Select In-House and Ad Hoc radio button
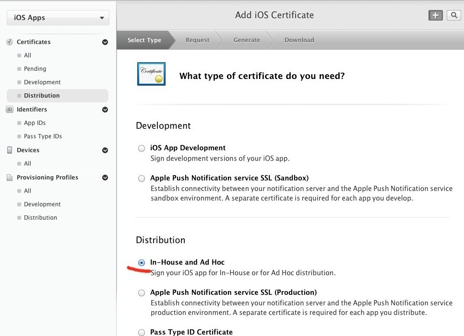This screenshot has height=336, width=464. [x=142, y=262]
